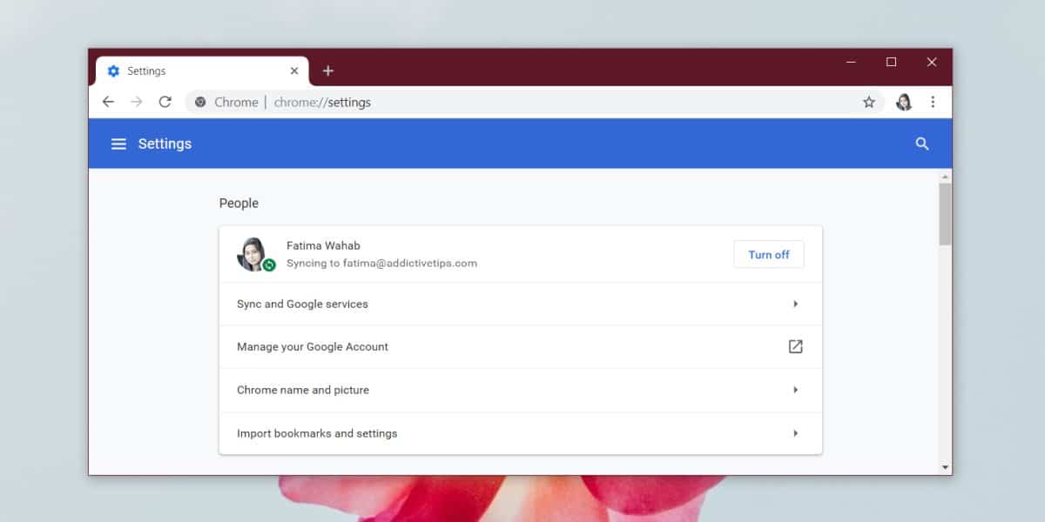
Task: Click the external link icon for Google Account
Action: (x=795, y=346)
